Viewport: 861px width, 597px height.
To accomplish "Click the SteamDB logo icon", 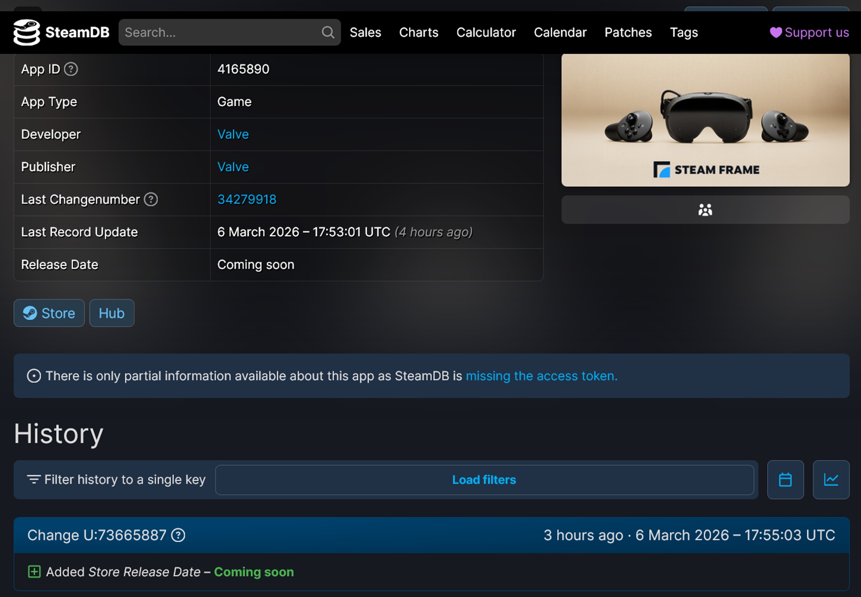I will click(x=26, y=32).
